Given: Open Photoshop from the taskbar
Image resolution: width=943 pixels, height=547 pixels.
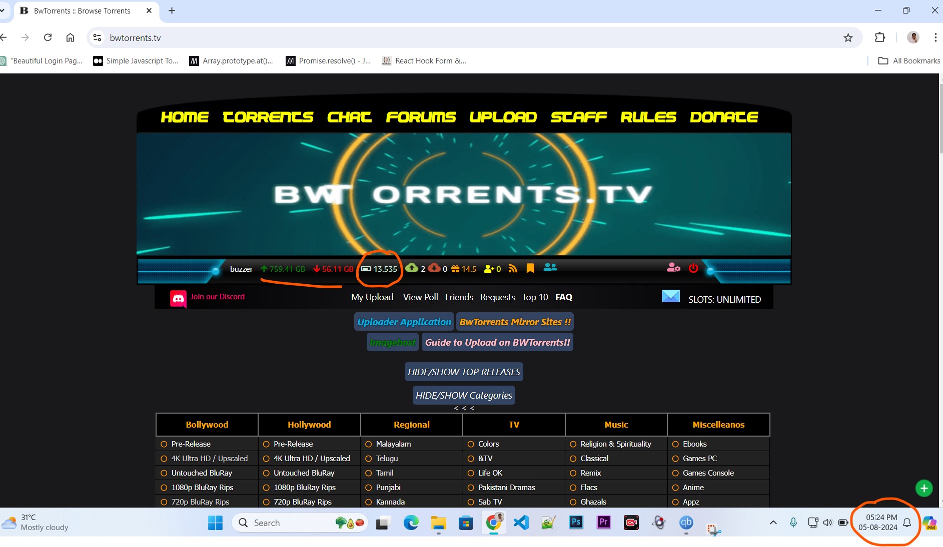Looking at the screenshot, I should [x=576, y=523].
